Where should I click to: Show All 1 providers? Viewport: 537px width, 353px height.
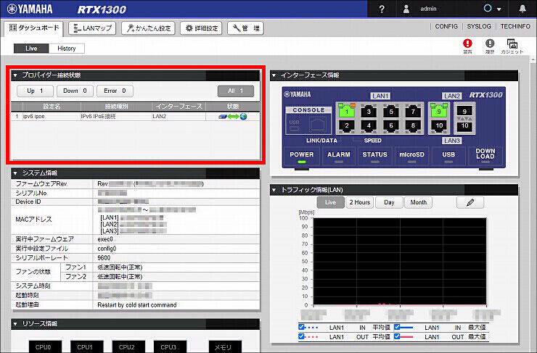[x=236, y=91]
